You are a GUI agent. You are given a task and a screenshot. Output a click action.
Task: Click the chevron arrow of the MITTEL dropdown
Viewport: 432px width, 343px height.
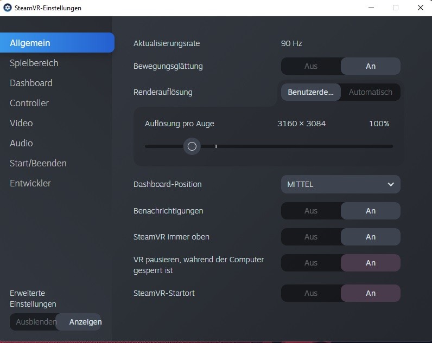pos(391,184)
